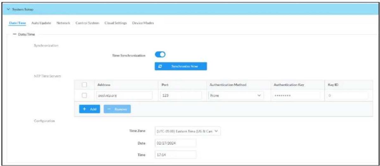Click the Key ID field

click(x=347, y=95)
